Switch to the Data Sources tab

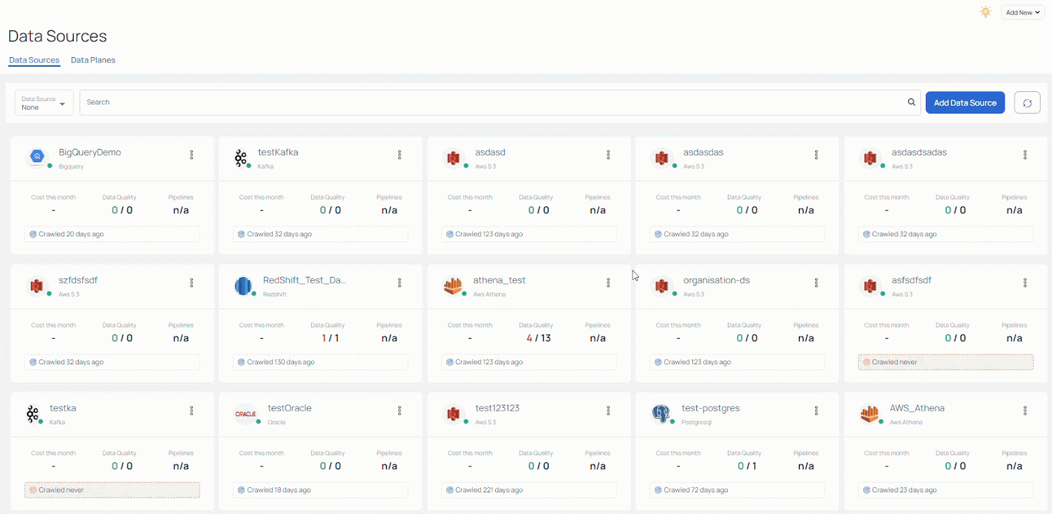34,60
